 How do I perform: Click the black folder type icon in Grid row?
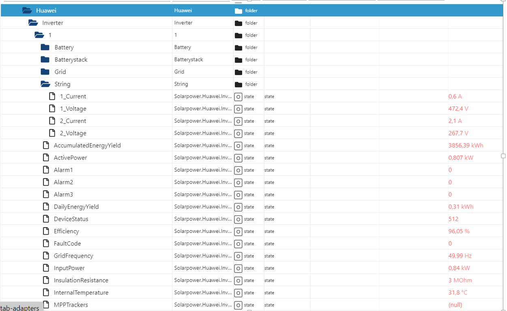point(238,72)
